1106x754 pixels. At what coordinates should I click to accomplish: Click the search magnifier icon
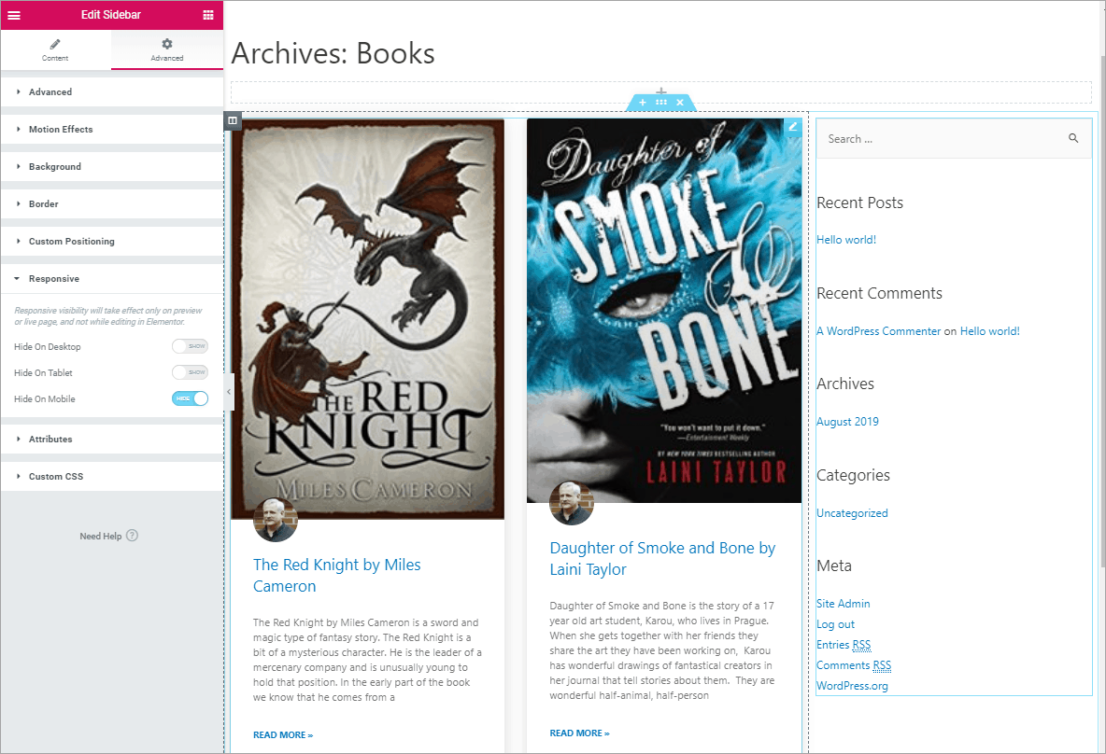(x=1073, y=139)
